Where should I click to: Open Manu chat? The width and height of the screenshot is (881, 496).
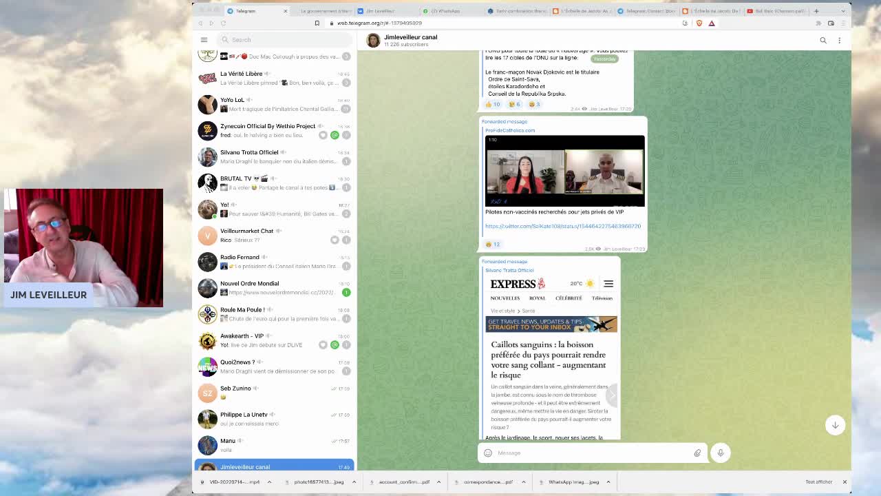pyautogui.click(x=275, y=444)
